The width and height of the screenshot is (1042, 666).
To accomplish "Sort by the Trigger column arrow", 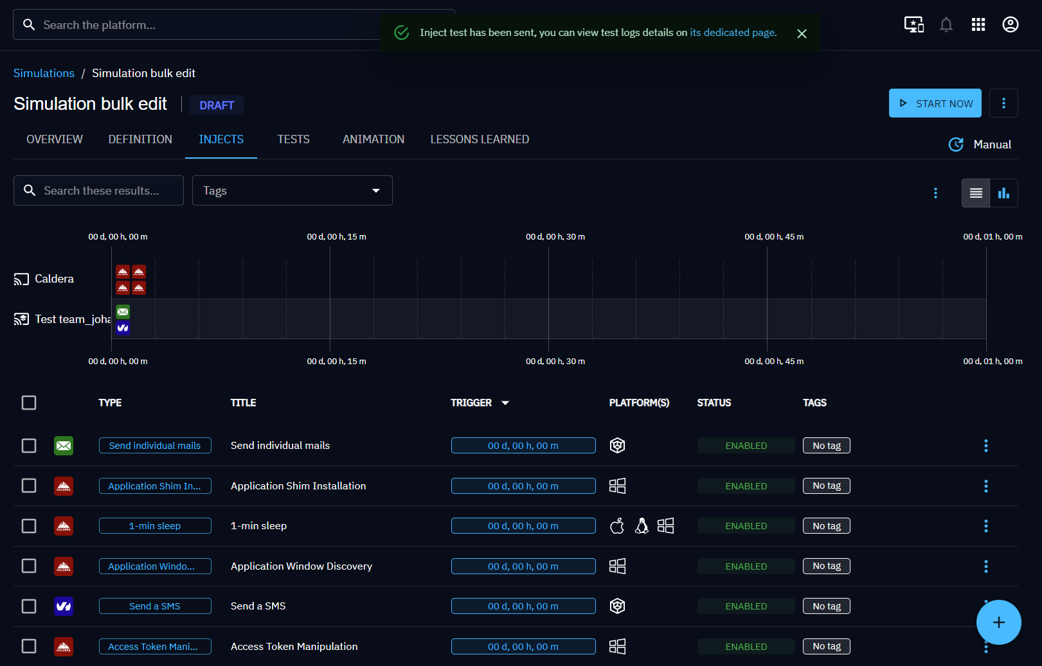I will click(505, 403).
